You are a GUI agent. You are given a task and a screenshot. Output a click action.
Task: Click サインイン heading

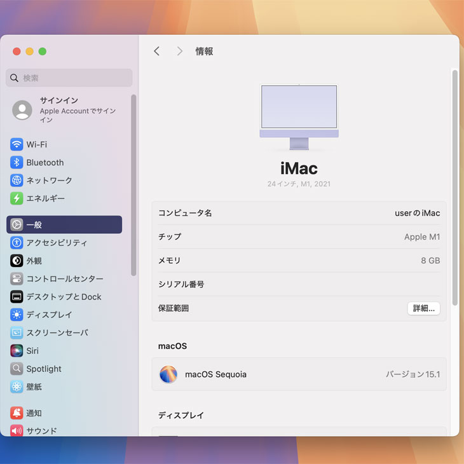(x=59, y=100)
